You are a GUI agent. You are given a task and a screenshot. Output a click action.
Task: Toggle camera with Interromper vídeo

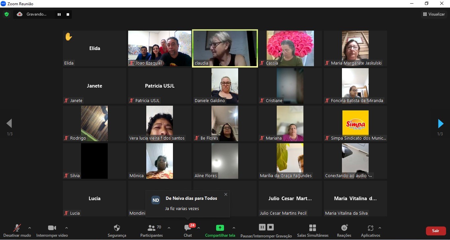pyautogui.click(x=52, y=228)
